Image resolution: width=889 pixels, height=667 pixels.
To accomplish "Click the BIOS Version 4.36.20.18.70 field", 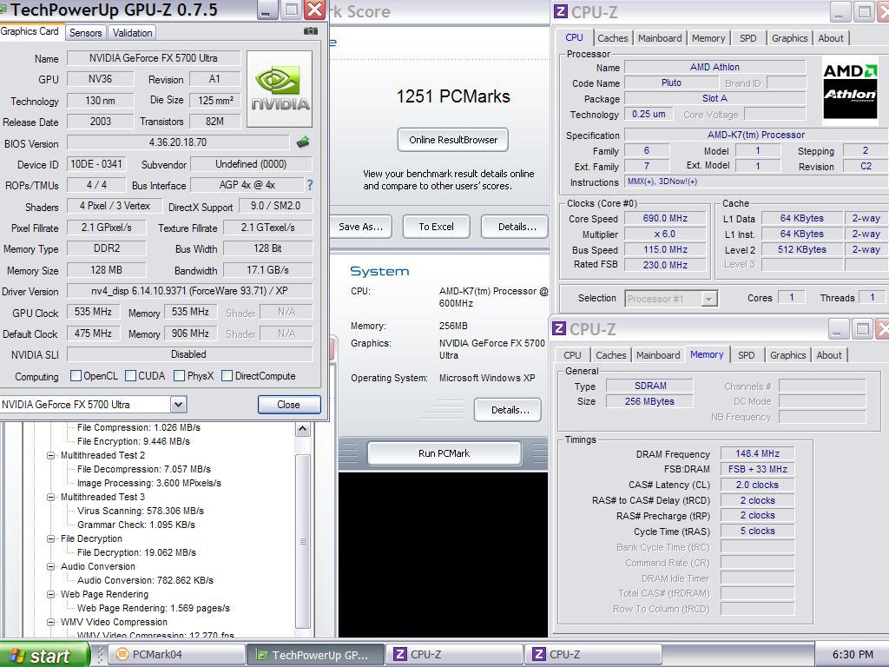I will click(x=177, y=142).
